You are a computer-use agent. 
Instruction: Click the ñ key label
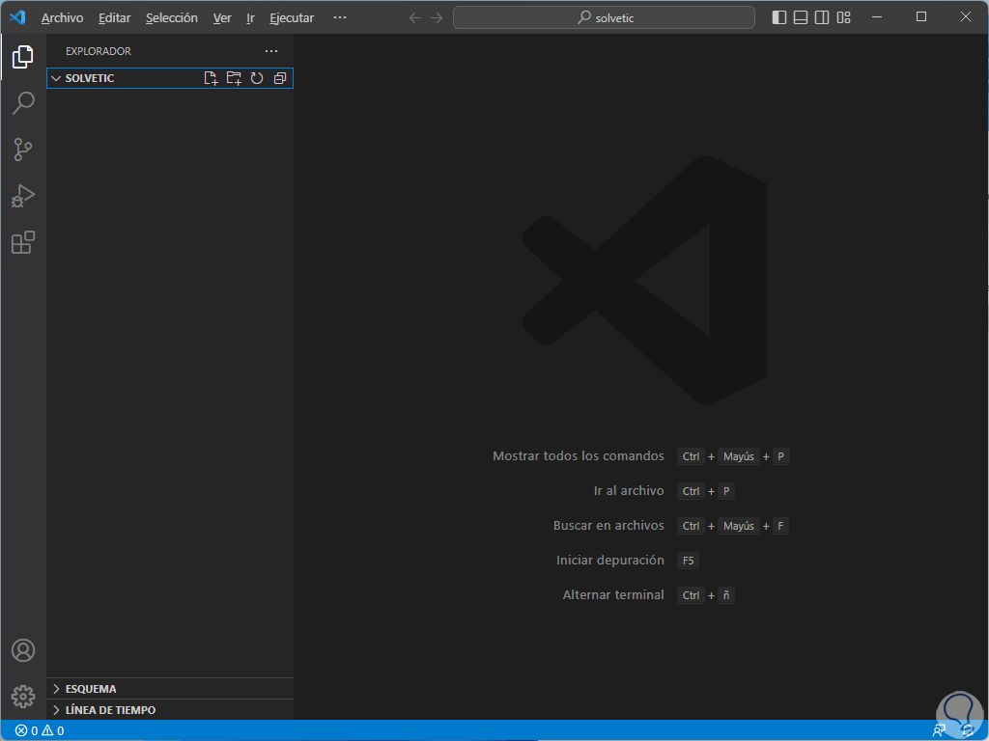pos(726,594)
